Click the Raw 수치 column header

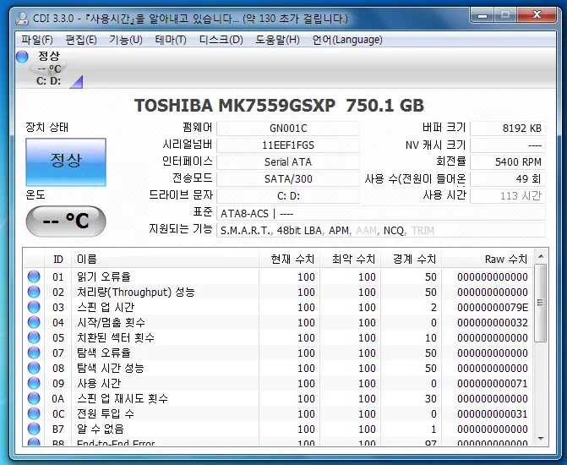pyautogui.click(x=487, y=259)
